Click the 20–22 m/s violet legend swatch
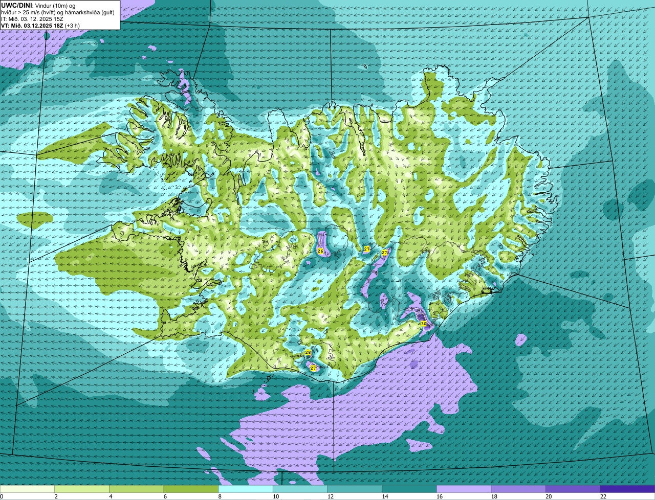Screen dimensions: 655x500 pyautogui.click(x=573, y=489)
